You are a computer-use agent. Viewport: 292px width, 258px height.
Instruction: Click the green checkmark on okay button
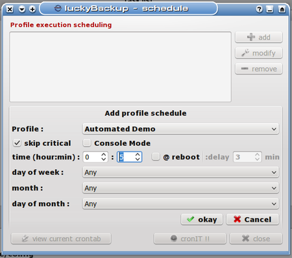click(x=191, y=219)
